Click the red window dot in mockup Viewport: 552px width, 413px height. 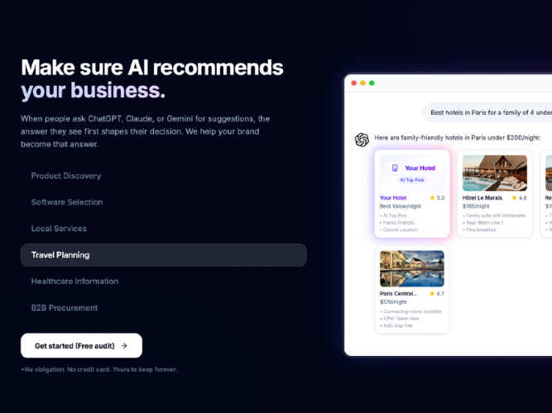(x=354, y=83)
